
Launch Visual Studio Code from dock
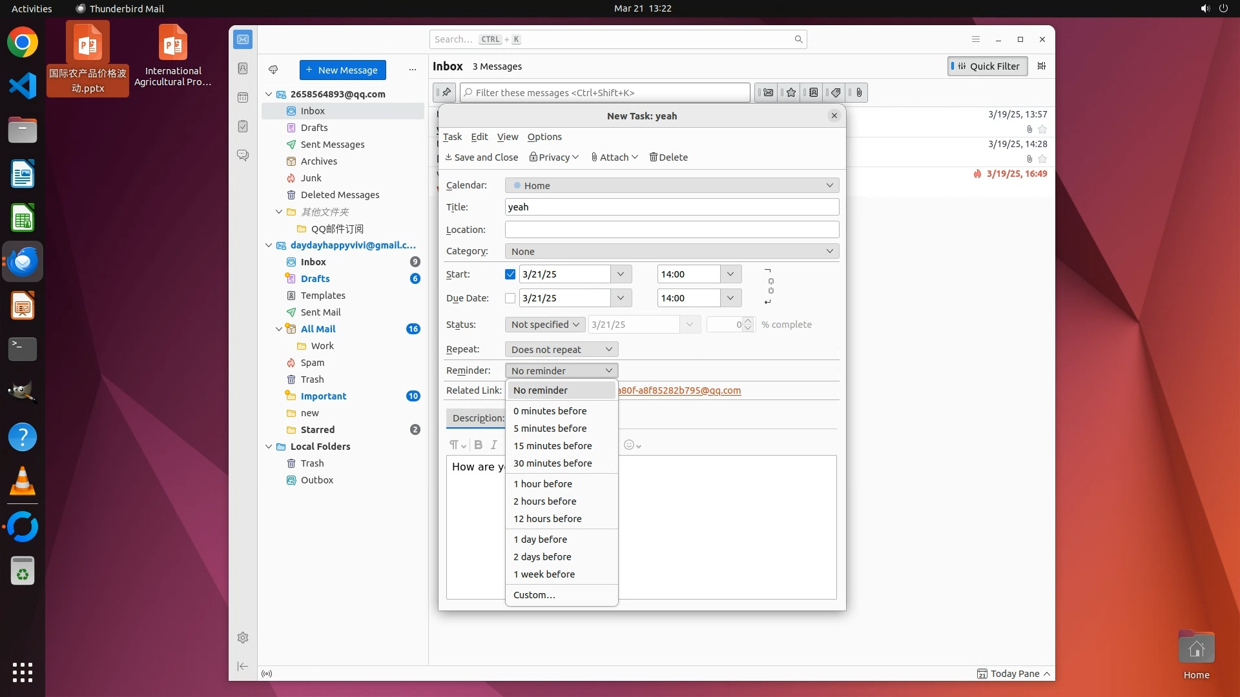(23, 86)
